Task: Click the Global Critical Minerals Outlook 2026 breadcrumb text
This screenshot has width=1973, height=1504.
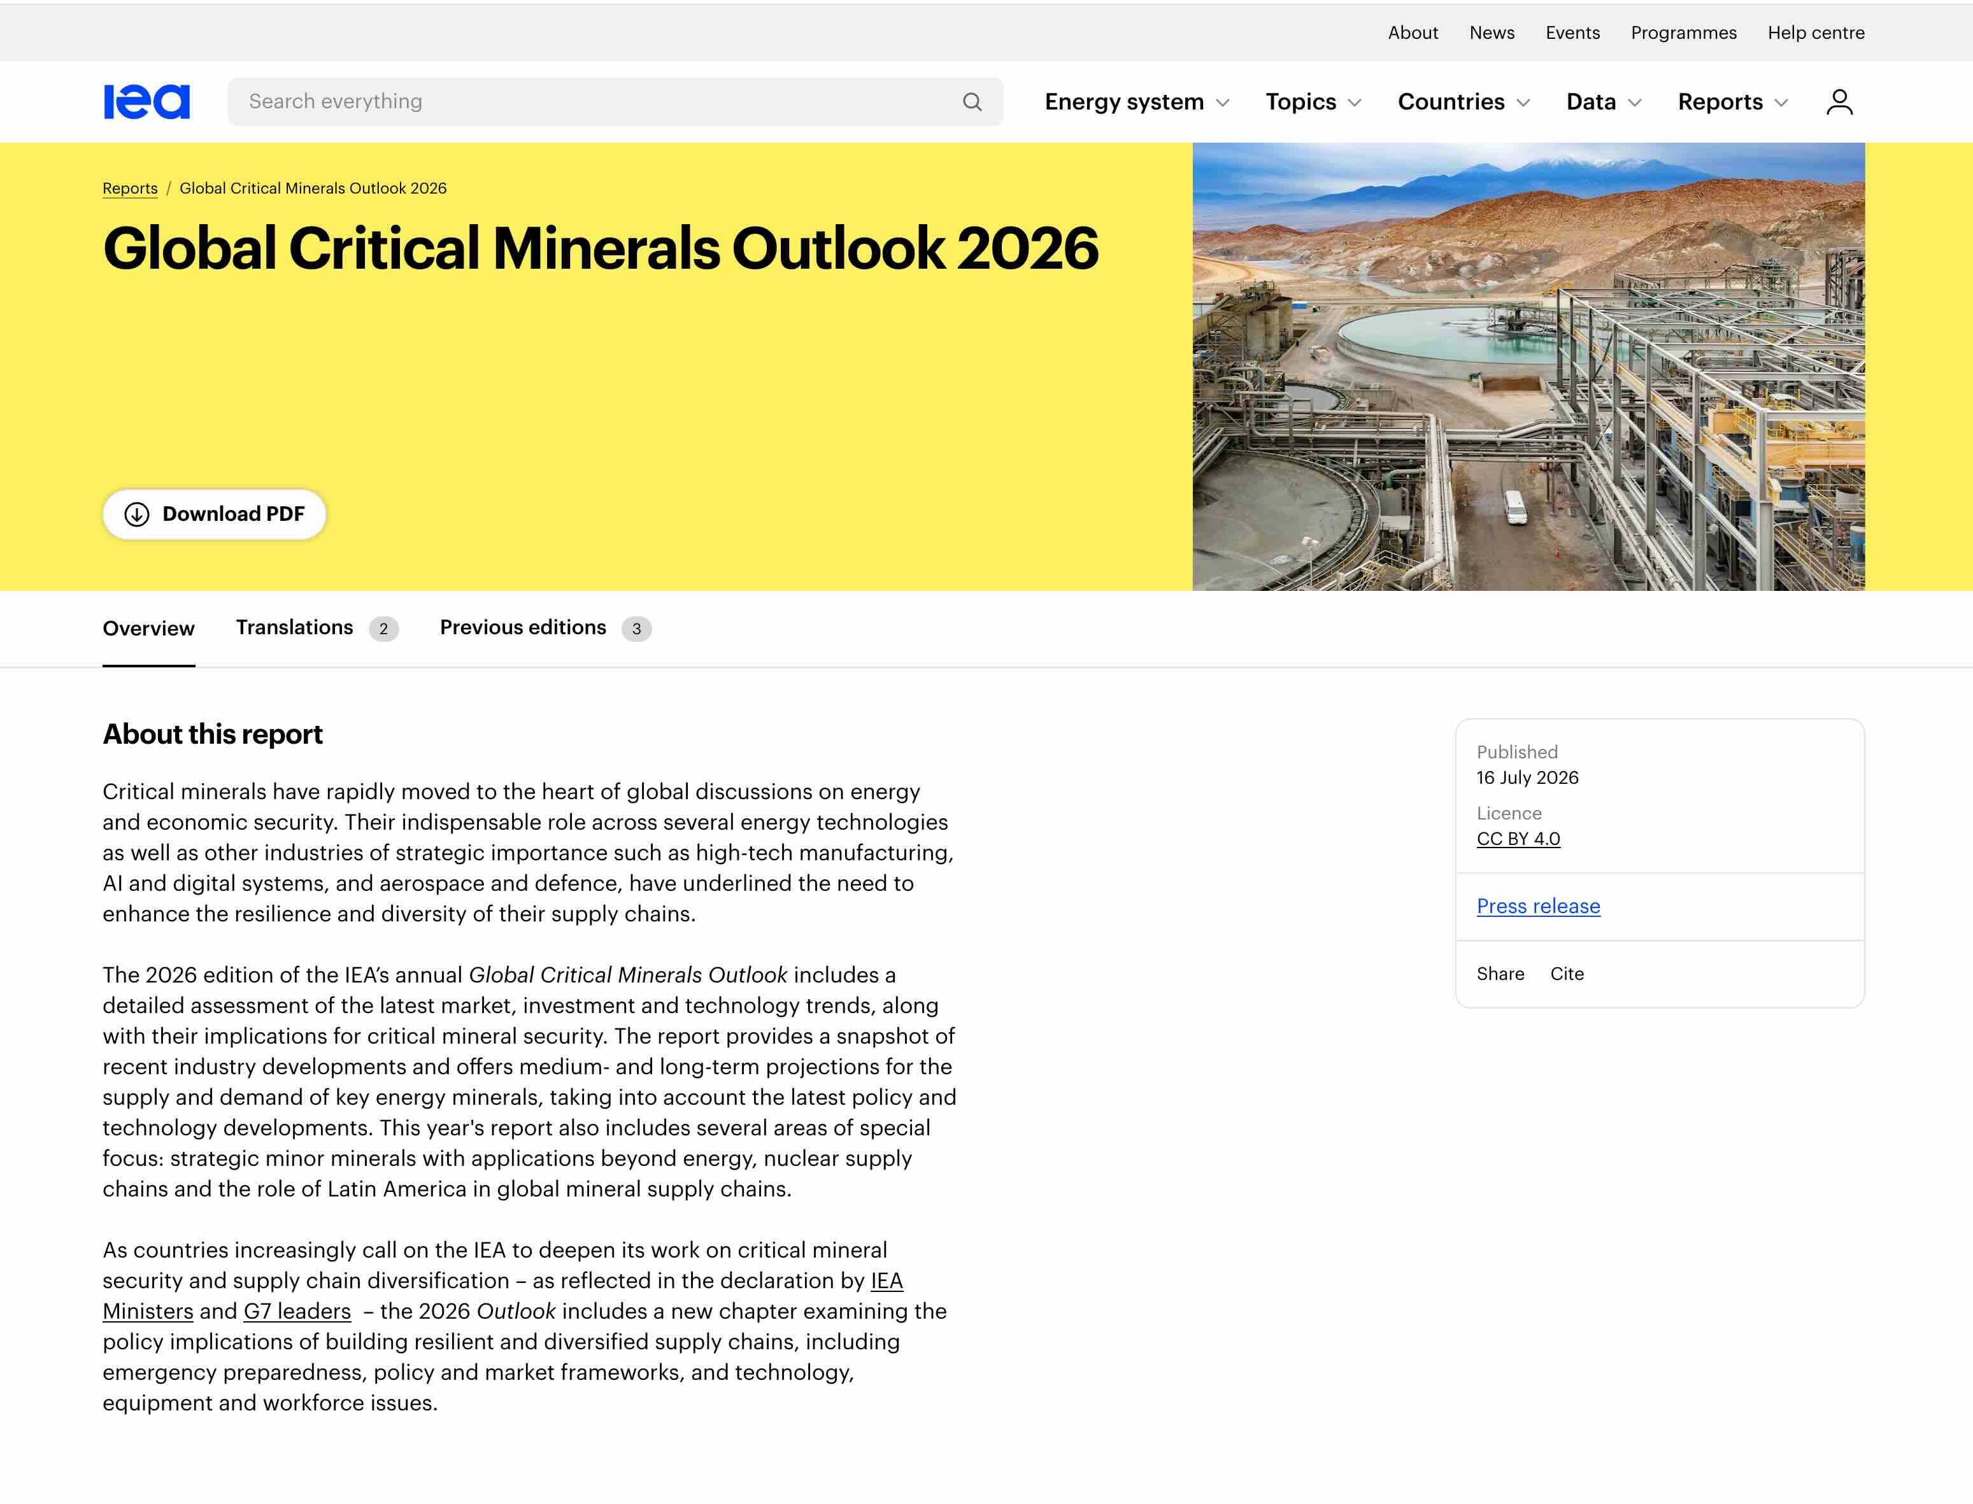Action: click(x=313, y=188)
